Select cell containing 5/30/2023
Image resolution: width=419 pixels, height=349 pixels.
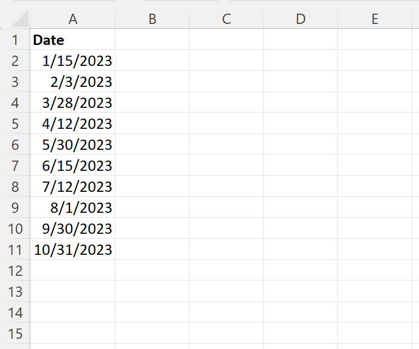pos(73,144)
